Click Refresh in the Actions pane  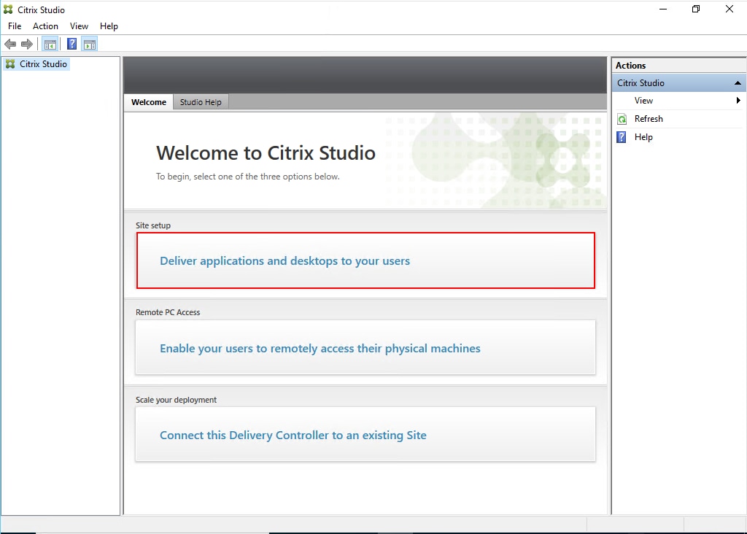[679, 119]
